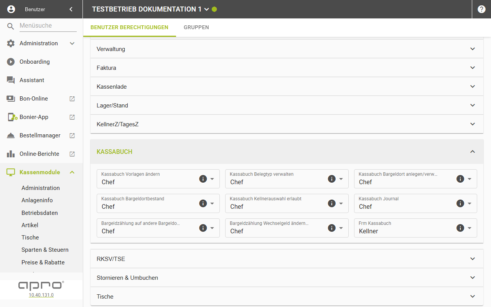Select the Benutzer Berechtigungen tab
The image size is (491, 307).
point(129,28)
